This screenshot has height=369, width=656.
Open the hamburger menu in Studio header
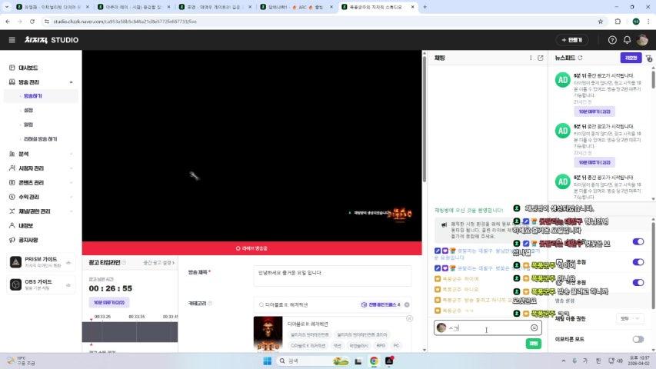pos(12,40)
